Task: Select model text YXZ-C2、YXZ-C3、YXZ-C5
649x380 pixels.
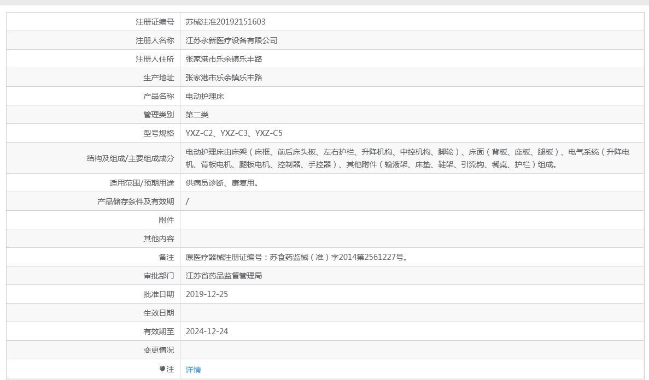Action: [234, 133]
